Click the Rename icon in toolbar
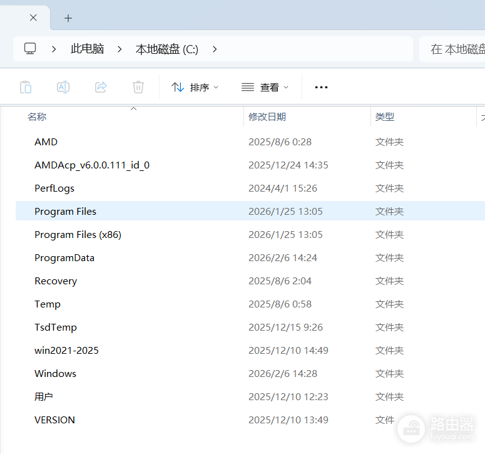This screenshot has height=454, width=485. (x=63, y=87)
